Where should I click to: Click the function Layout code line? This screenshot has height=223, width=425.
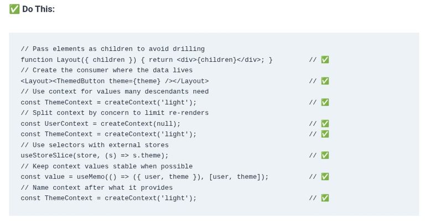[147, 60]
